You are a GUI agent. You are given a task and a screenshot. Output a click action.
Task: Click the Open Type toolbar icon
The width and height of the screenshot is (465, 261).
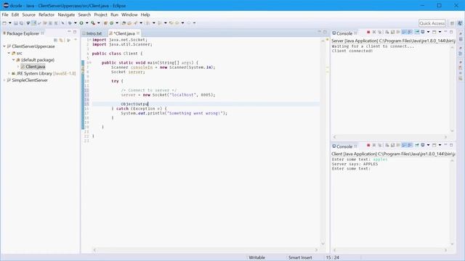coord(124,22)
